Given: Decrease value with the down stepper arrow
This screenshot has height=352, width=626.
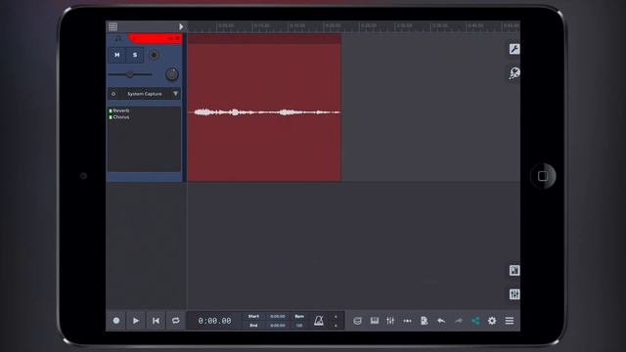Looking at the screenshot, I should pyautogui.click(x=335, y=326).
